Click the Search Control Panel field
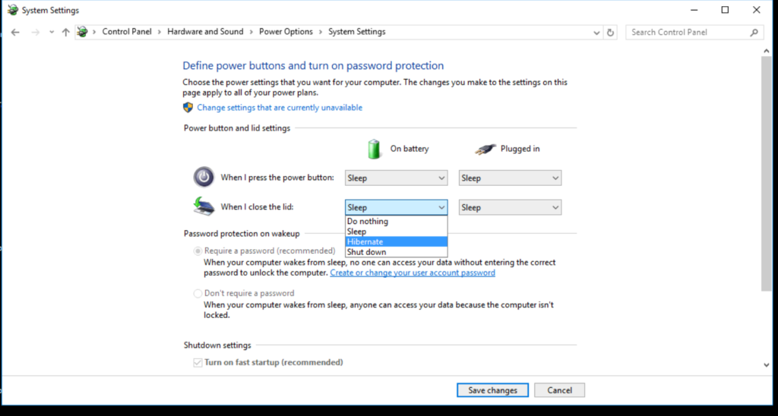Image resolution: width=778 pixels, height=416 pixels. (694, 32)
